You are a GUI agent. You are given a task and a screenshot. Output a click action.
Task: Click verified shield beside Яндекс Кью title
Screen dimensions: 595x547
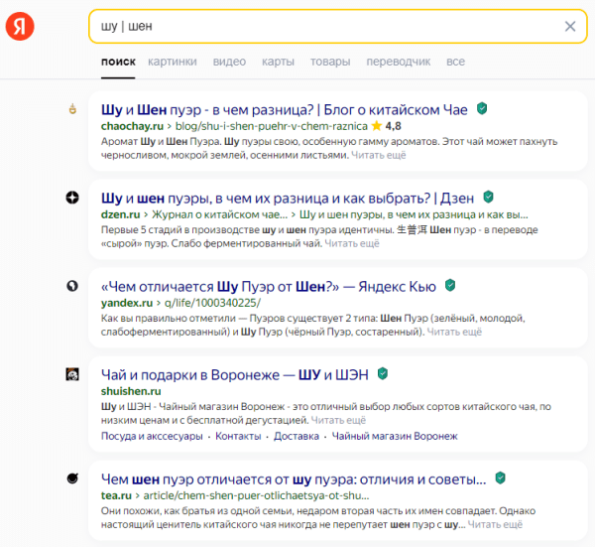pyautogui.click(x=450, y=286)
